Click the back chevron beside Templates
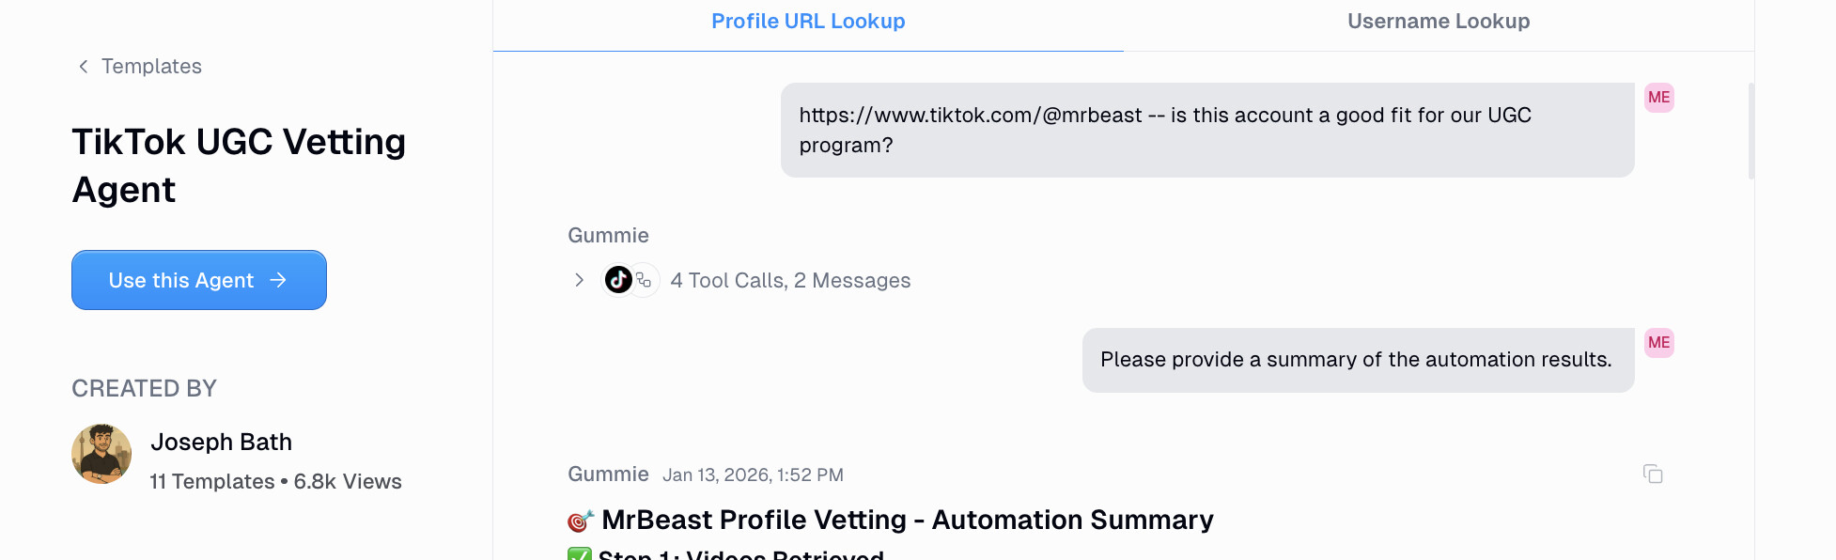 point(83,66)
